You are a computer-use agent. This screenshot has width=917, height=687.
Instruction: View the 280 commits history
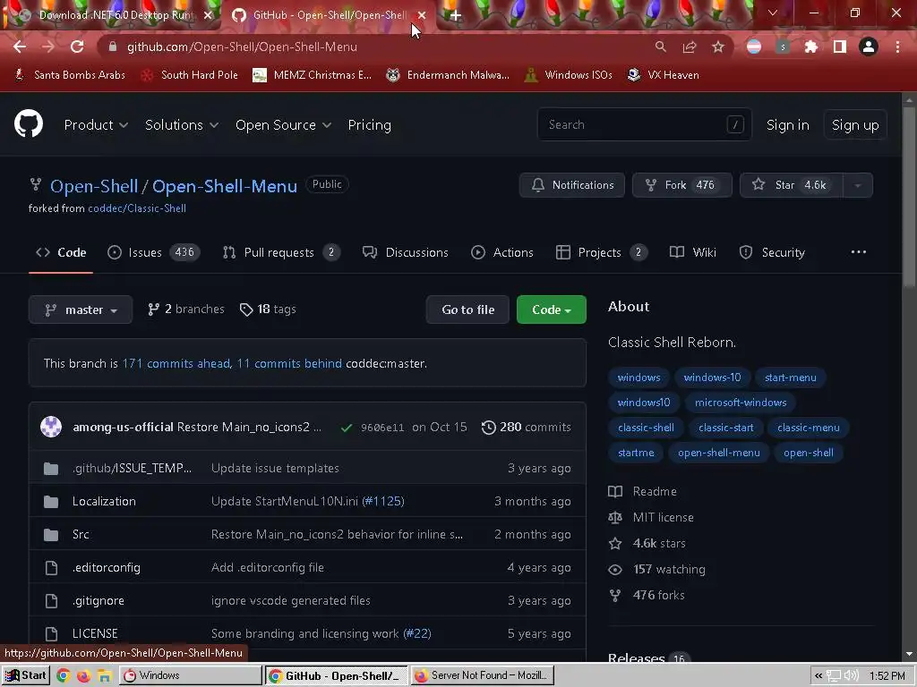click(x=527, y=427)
